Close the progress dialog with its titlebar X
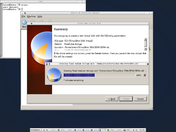Screen dimensions: 176x132 (148, 64)
